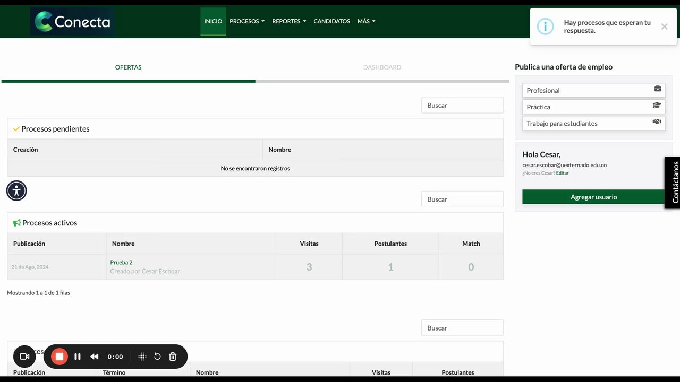Image resolution: width=680 pixels, height=382 pixels.
Task: Open the Contáctanos side tab
Action: [x=673, y=182]
